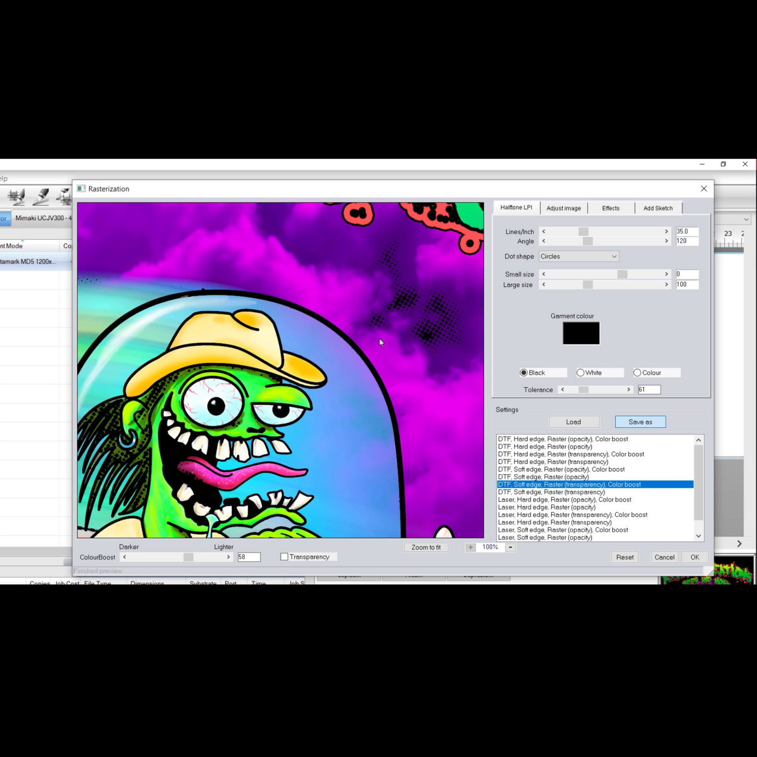Decrease Lines/Inch with its left arrow

click(x=544, y=232)
